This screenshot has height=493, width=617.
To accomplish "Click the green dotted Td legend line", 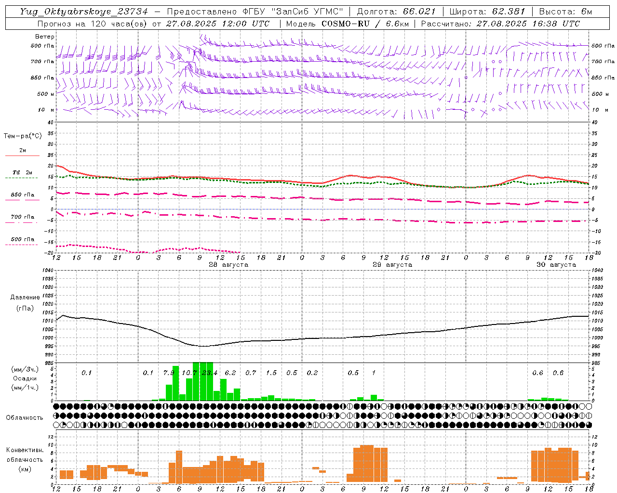I will (x=22, y=178).
